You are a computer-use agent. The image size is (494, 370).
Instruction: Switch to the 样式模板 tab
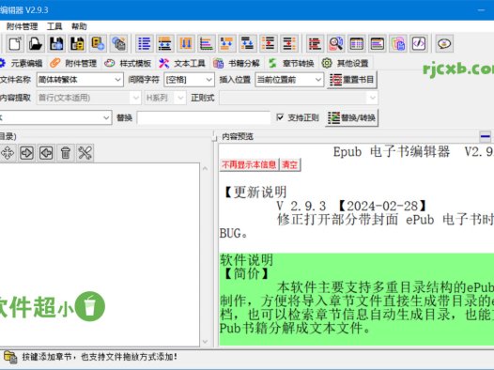(128, 63)
